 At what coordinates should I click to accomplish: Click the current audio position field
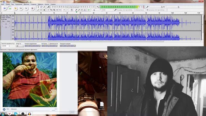pyautogui.click(x=68, y=46)
